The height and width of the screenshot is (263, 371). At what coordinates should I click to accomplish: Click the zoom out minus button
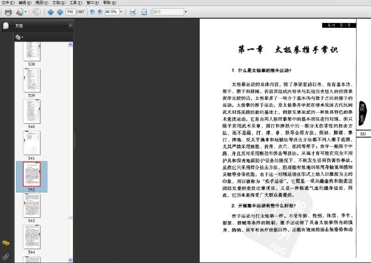coord(92,12)
